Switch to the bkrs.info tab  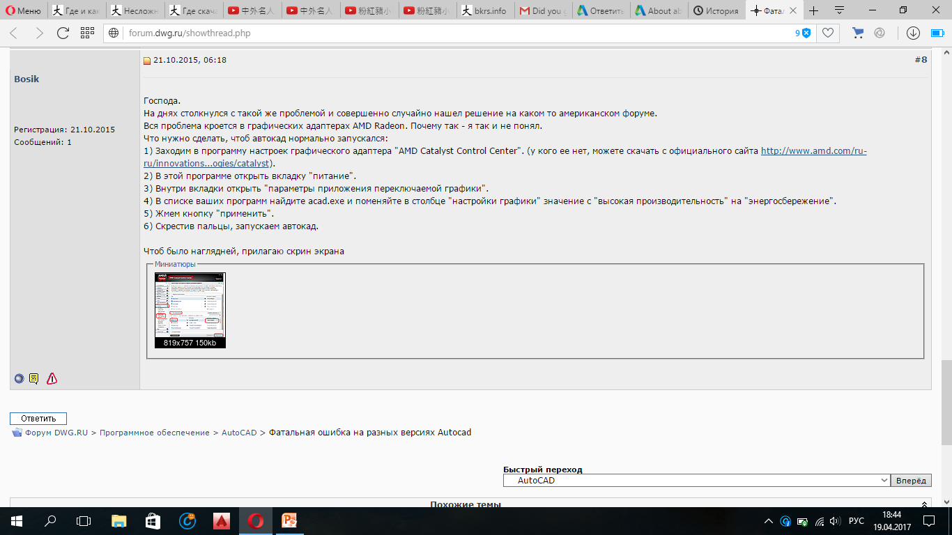pos(486,10)
